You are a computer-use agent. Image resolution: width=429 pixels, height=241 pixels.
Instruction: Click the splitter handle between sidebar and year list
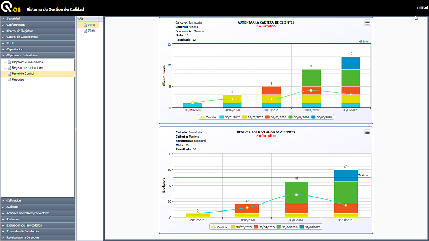[76, 127]
